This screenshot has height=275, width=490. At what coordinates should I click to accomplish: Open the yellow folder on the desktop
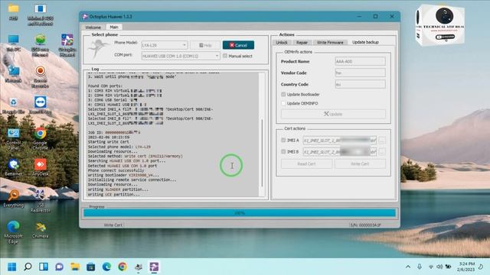click(x=14, y=12)
